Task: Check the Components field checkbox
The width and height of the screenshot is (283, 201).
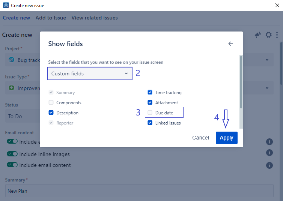Action: [x=51, y=102]
